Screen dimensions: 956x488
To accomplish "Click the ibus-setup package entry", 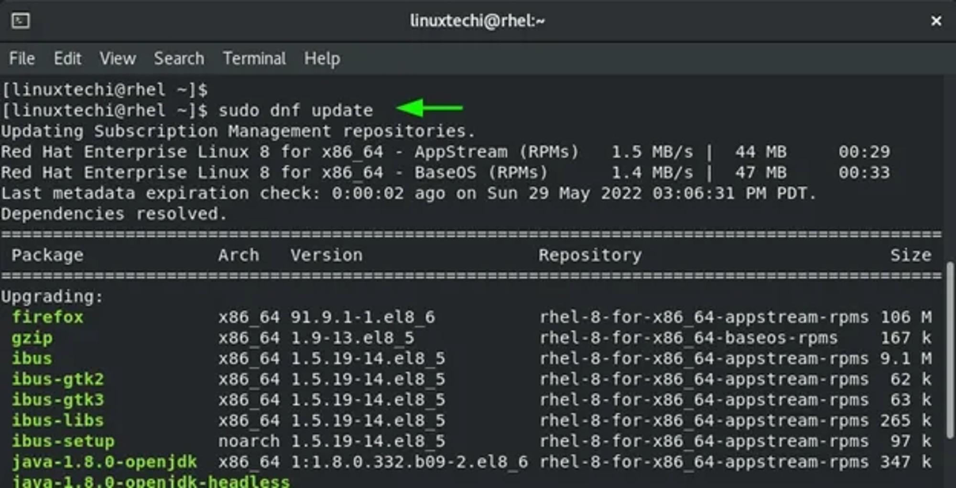I will click(63, 441).
